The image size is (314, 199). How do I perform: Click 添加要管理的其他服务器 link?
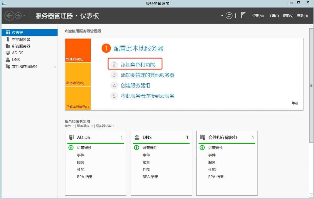(148, 75)
